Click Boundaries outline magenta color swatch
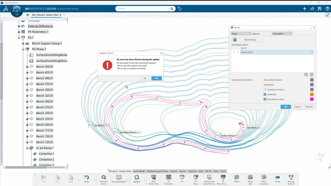331x186 pixels. (x=312, y=99)
